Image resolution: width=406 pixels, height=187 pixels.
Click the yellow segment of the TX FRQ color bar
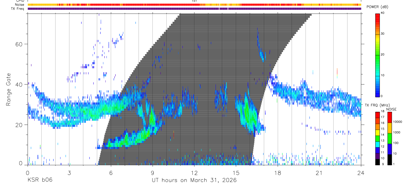click(x=378, y=133)
